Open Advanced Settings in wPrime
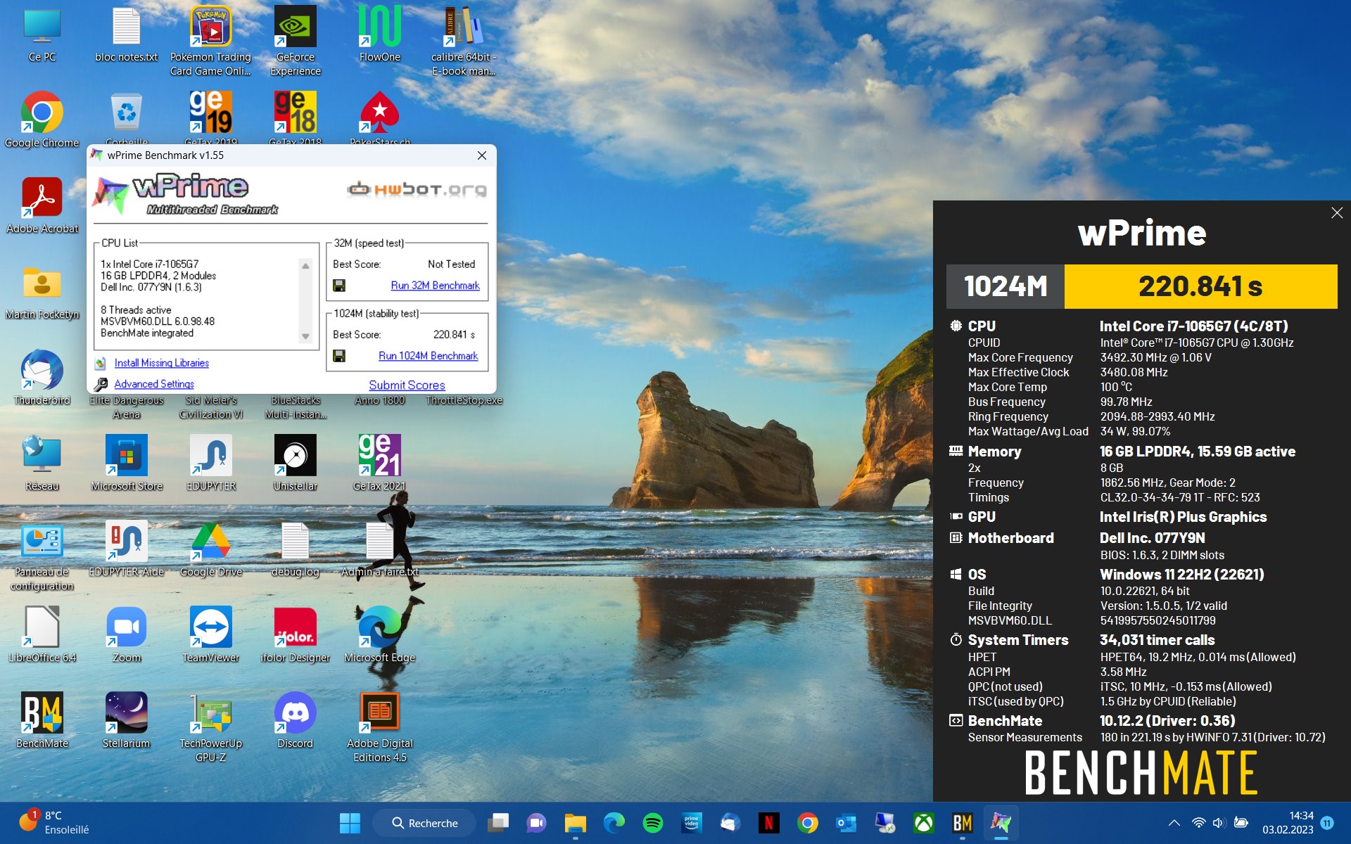 [x=154, y=384]
